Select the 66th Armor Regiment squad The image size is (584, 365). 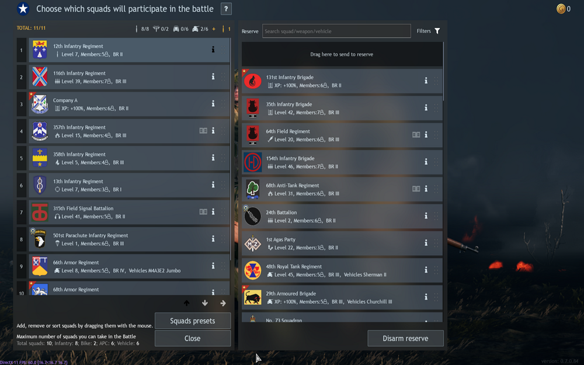(129, 266)
